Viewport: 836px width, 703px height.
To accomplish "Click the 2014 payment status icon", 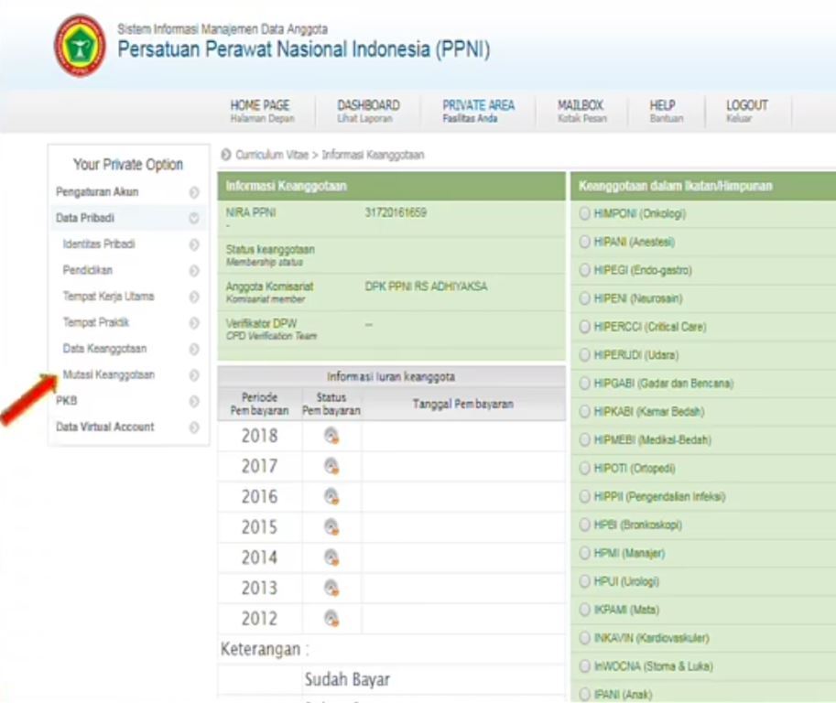I will [x=331, y=557].
